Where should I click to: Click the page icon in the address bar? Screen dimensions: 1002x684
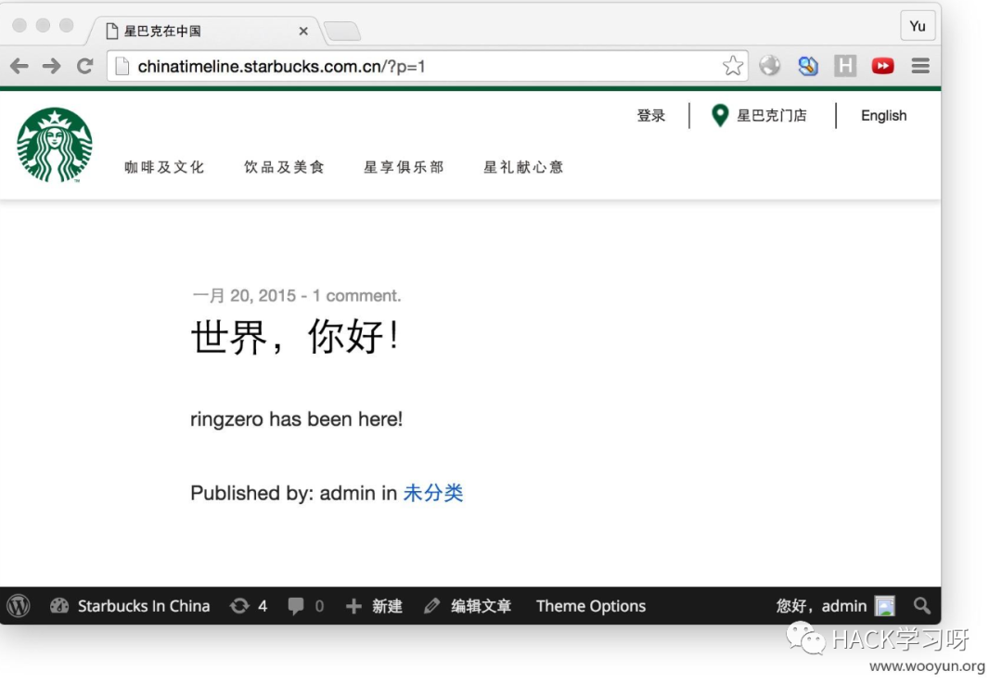[x=122, y=66]
